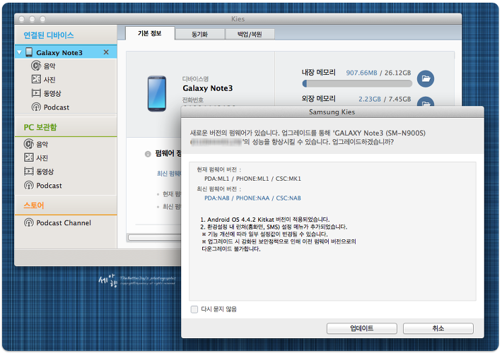Switch to the 동기화 tab
Image resolution: width=502 pixels, height=353 pixels.
pyautogui.click(x=200, y=34)
